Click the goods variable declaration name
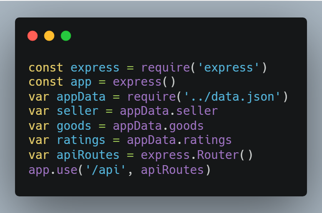The width and height of the screenshot is (322, 213). tap(74, 126)
